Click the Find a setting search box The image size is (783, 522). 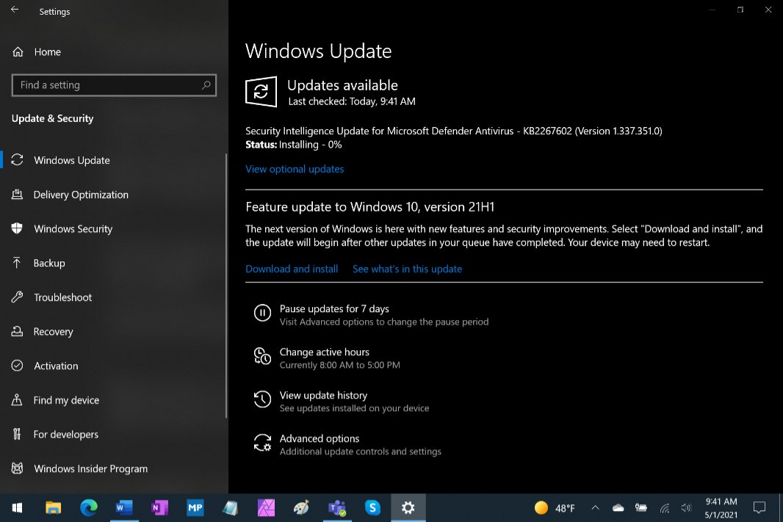click(x=114, y=85)
